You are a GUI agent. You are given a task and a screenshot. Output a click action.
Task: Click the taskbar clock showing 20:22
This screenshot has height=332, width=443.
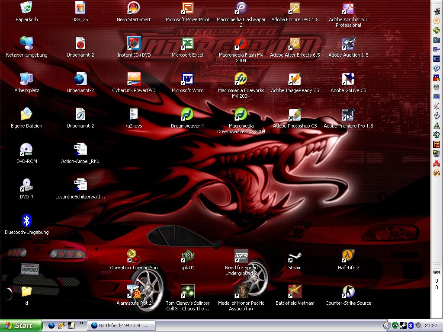[x=431, y=326]
